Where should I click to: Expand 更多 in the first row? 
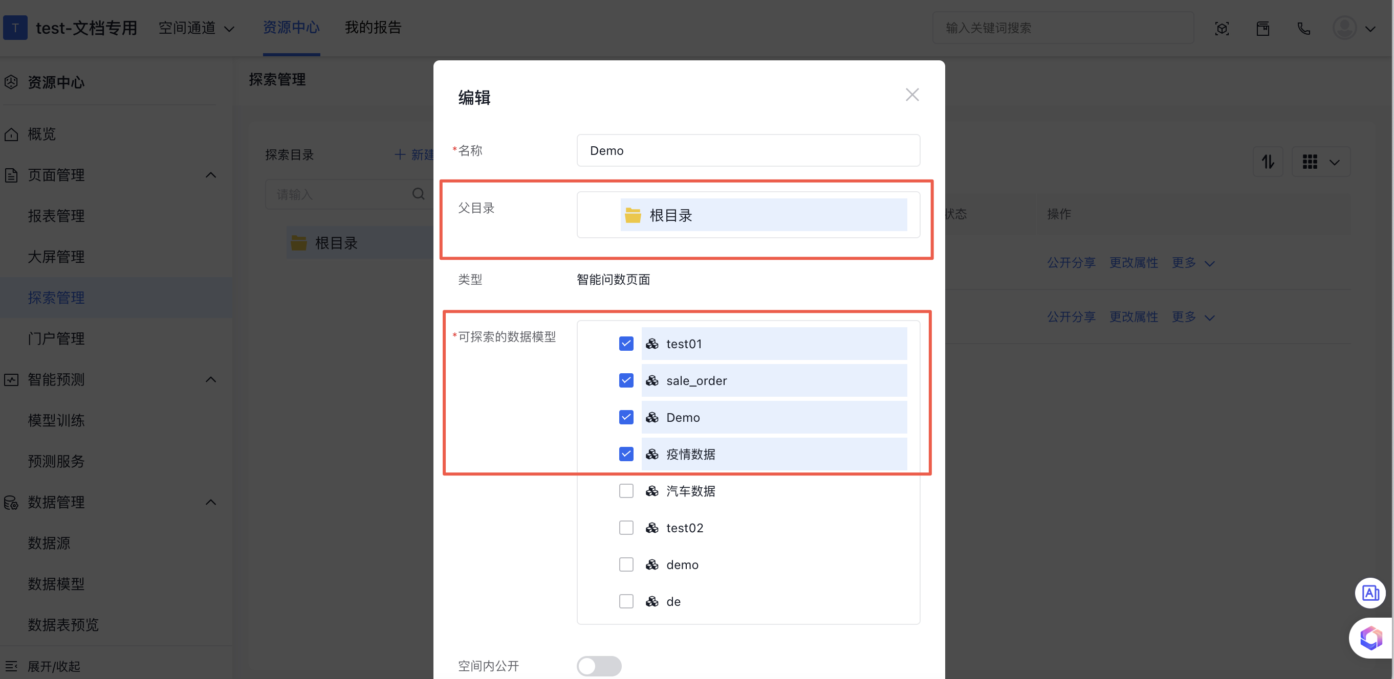[x=1193, y=263]
